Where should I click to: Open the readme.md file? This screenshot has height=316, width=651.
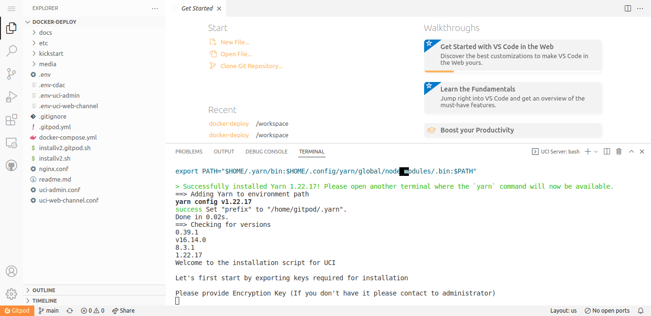pos(94,179)
